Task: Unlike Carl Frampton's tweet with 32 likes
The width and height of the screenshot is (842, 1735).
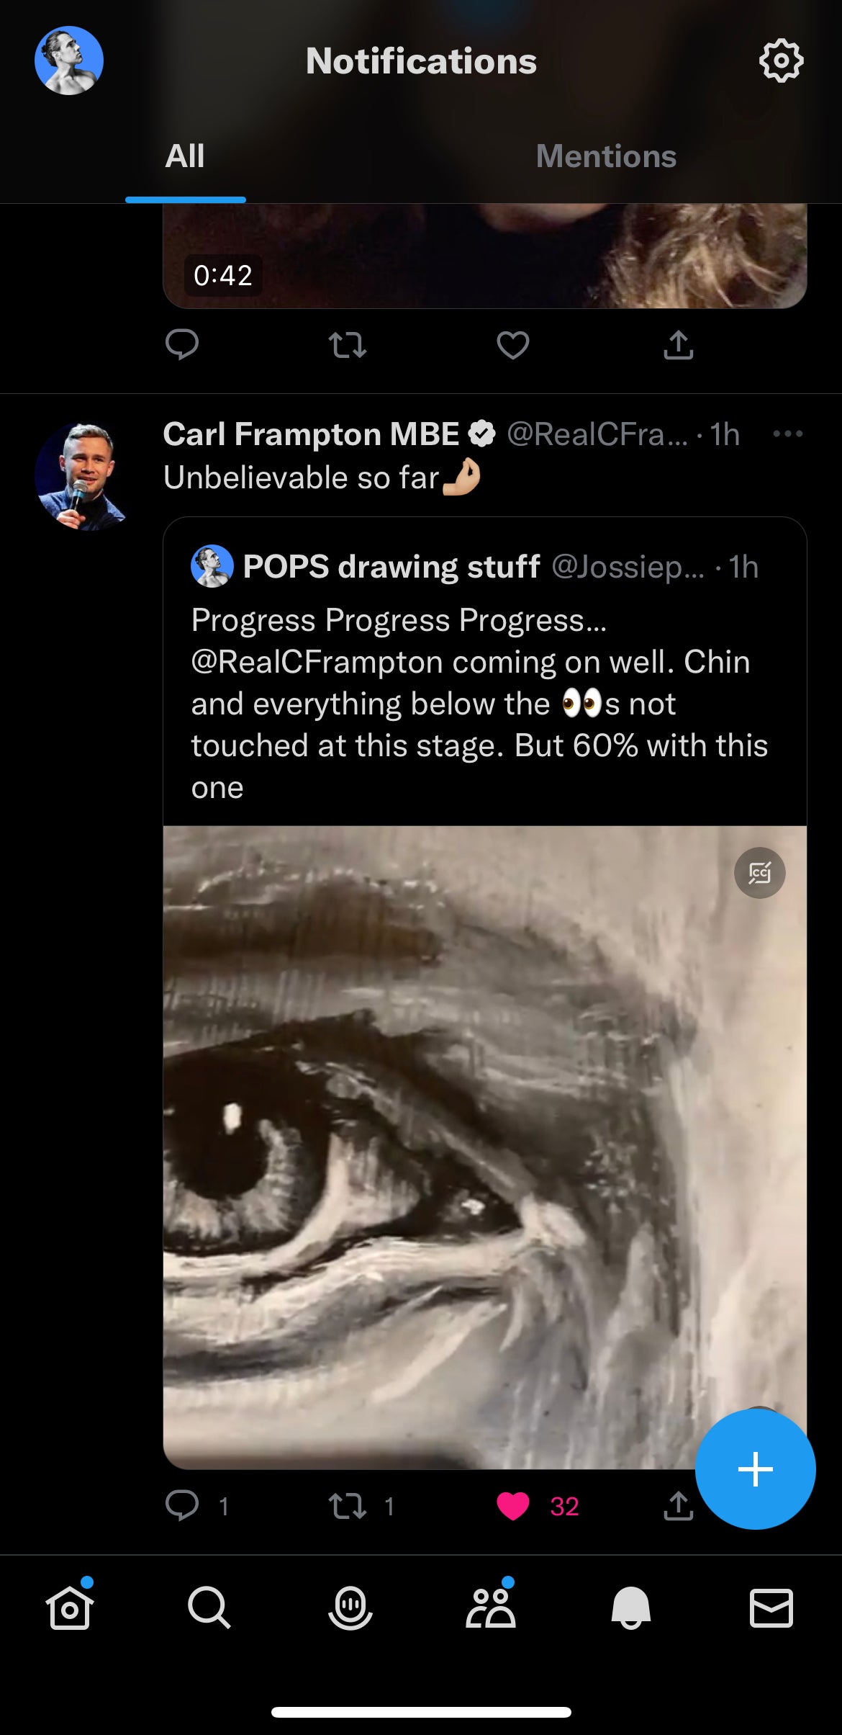Action: pos(513,1506)
